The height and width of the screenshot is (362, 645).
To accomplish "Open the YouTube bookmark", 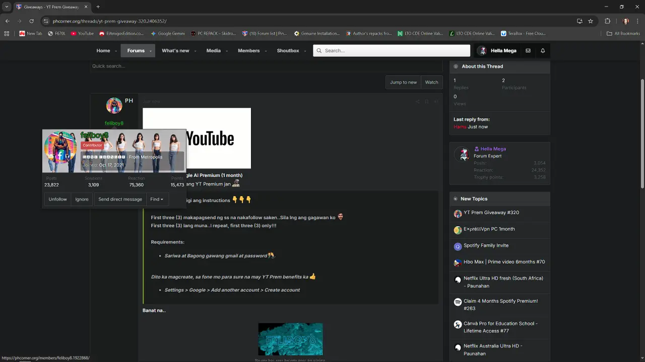I will (x=82, y=34).
